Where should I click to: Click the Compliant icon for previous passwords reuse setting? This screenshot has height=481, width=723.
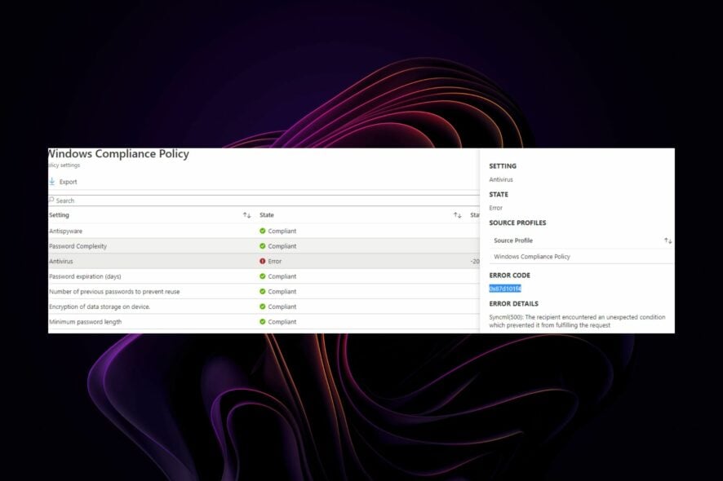pos(261,291)
